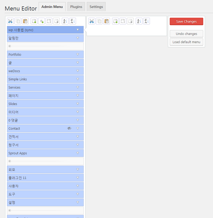The image size is (213, 218).
Task: Click the Delete menu icon in left toolbar
Action: pyautogui.click(x=56, y=21)
